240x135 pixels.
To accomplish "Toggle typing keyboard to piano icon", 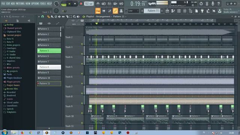I will pos(98,11).
